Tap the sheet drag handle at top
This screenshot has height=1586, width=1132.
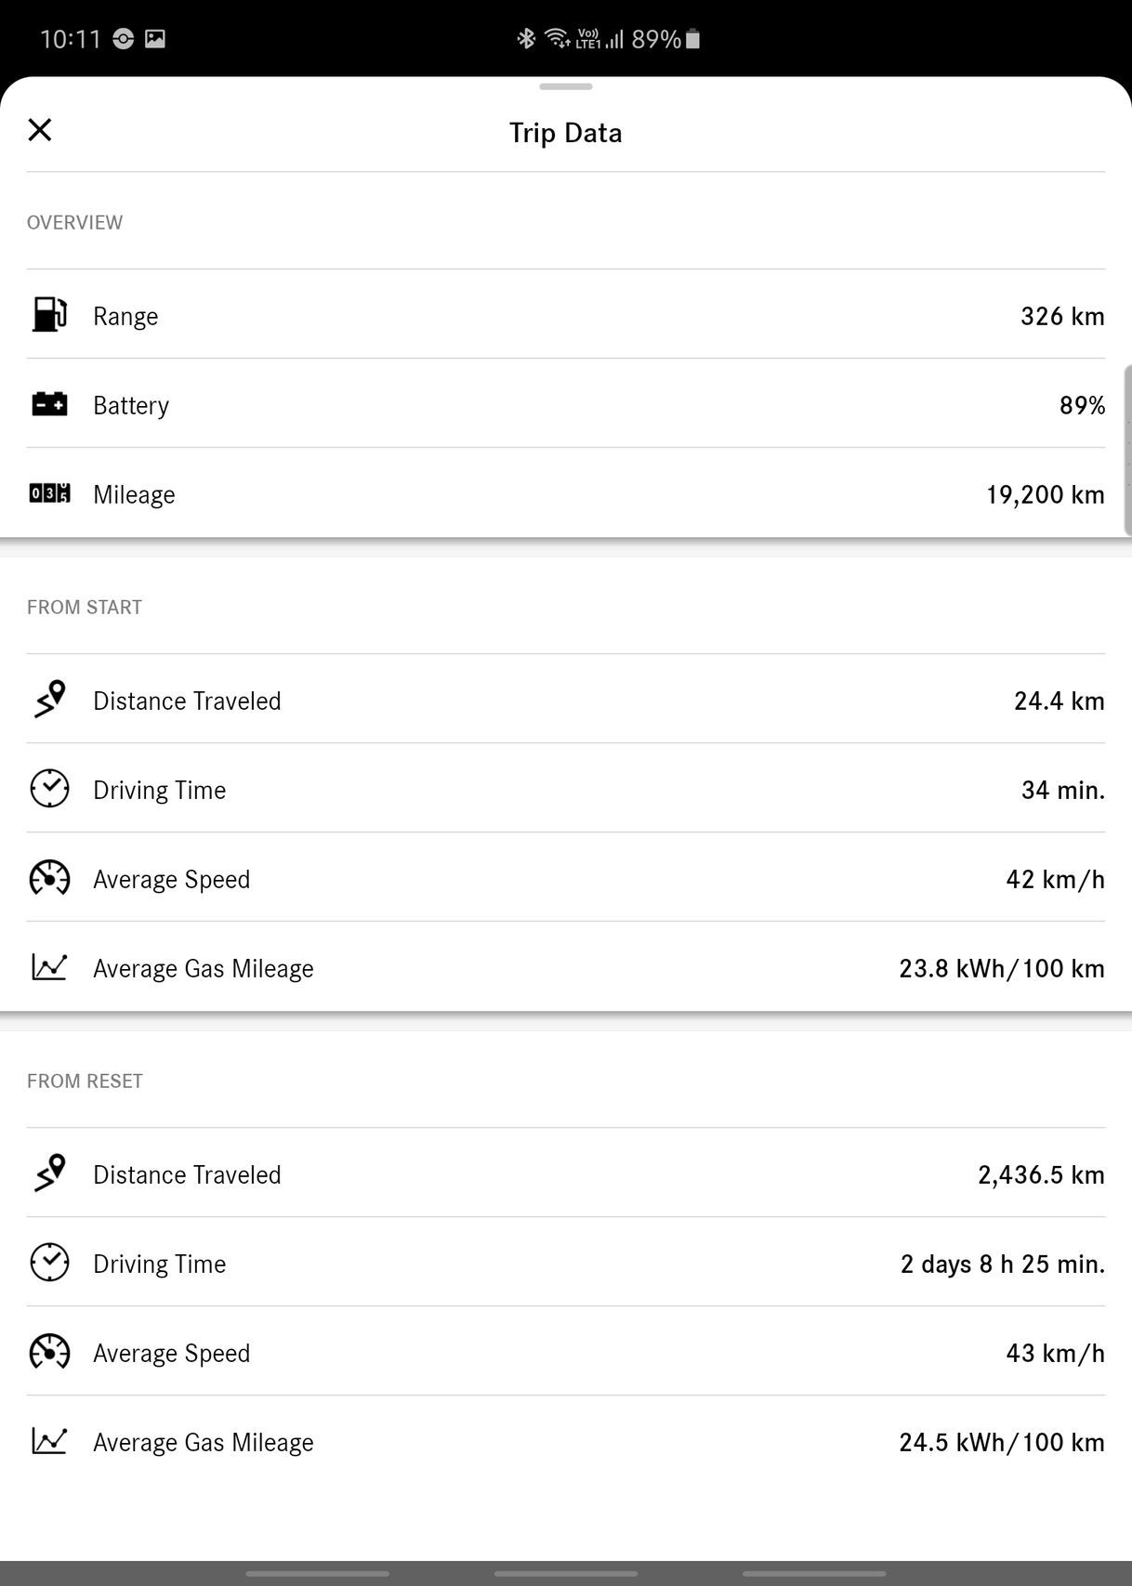click(x=565, y=86)
